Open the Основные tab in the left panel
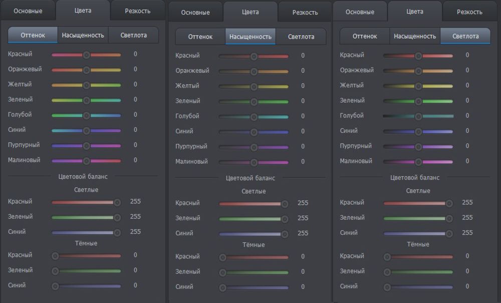The image size is (501, 303). (x=28, y=11)
